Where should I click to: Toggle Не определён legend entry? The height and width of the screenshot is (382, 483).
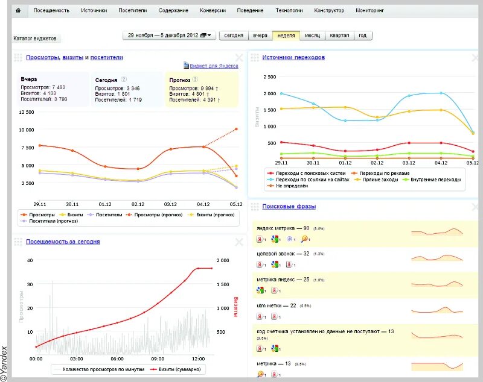[x=287, y=186]
